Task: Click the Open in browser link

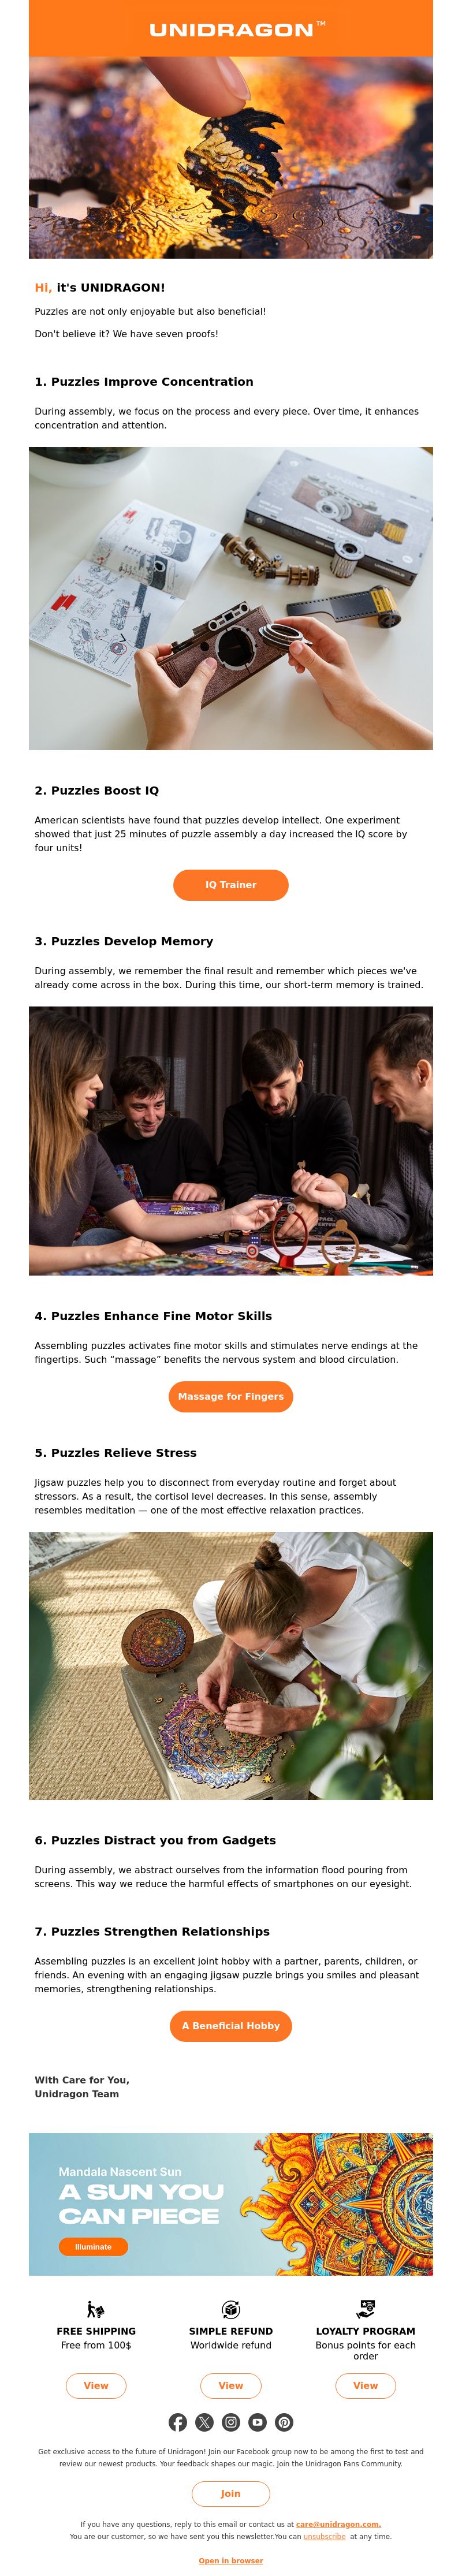Action: pos(231,2561)
